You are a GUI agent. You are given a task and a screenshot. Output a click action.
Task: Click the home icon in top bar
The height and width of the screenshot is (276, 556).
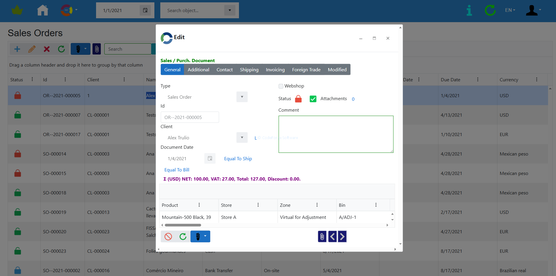[43, 10]
